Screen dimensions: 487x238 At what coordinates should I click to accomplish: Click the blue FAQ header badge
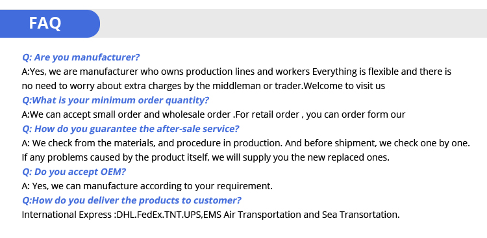pos(50,23)
